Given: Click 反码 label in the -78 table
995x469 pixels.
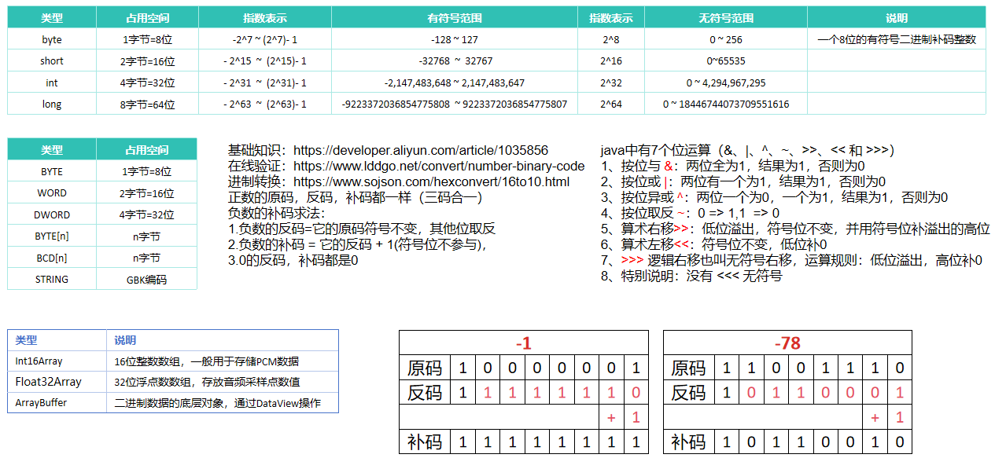Looking at the screenshot, I should click(689, 392).
